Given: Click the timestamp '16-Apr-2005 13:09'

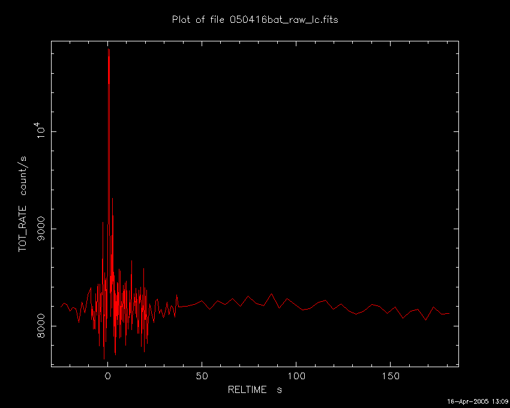Looking at the screenshot, I should click(478, 401).
